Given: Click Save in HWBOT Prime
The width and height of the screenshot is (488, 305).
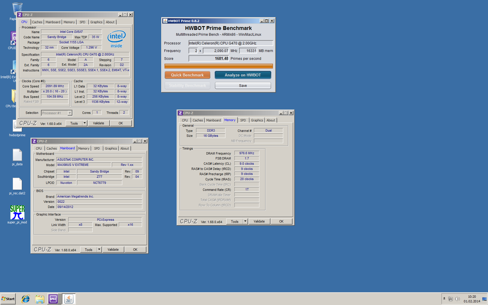Looking at the screenshot, I should click(243, 85).
